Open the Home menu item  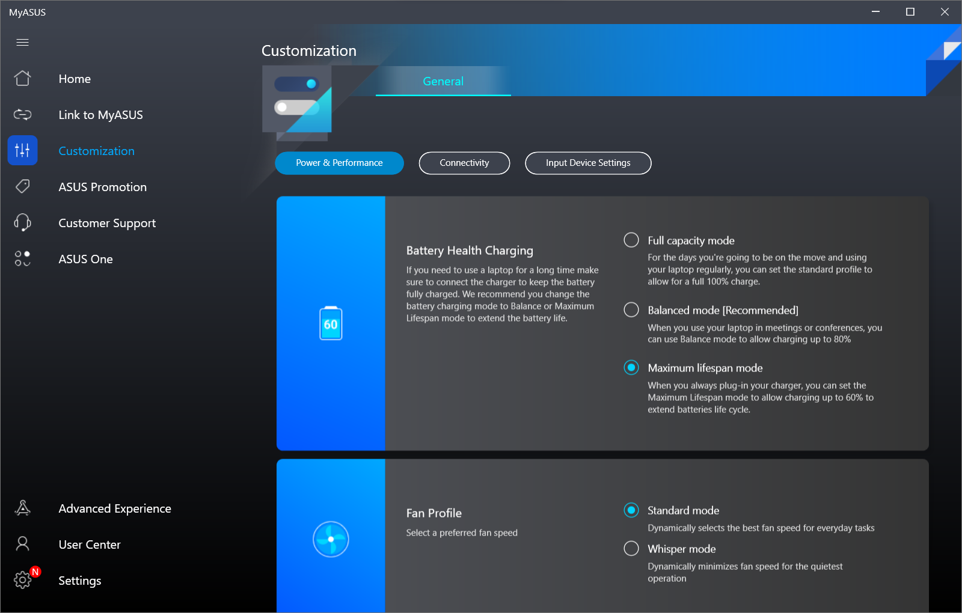[x=75, y=79]
